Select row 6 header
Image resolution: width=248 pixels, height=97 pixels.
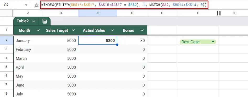(7, 76)
